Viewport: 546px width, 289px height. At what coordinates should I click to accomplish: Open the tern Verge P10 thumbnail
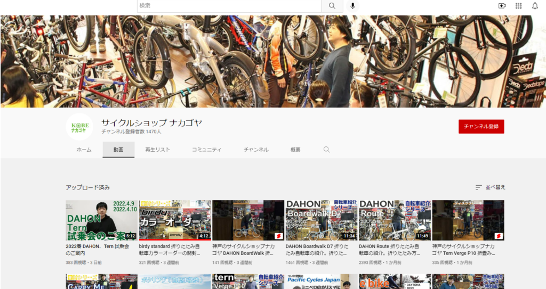248,282
